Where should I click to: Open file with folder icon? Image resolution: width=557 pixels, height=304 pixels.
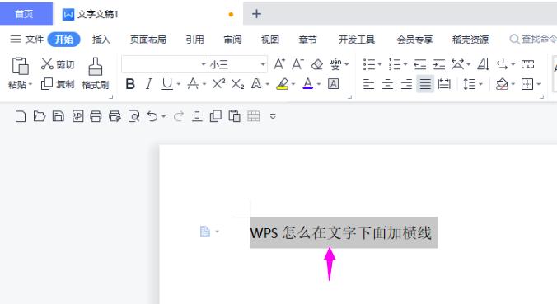tap(40, 116)
